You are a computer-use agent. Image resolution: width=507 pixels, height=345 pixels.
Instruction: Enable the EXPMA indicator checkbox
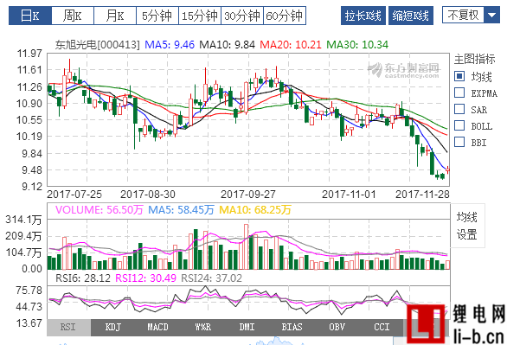pos(459,93)
